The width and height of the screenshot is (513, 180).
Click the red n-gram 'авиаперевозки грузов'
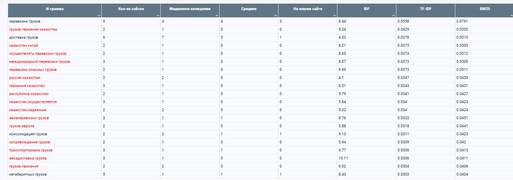[29, 118]
